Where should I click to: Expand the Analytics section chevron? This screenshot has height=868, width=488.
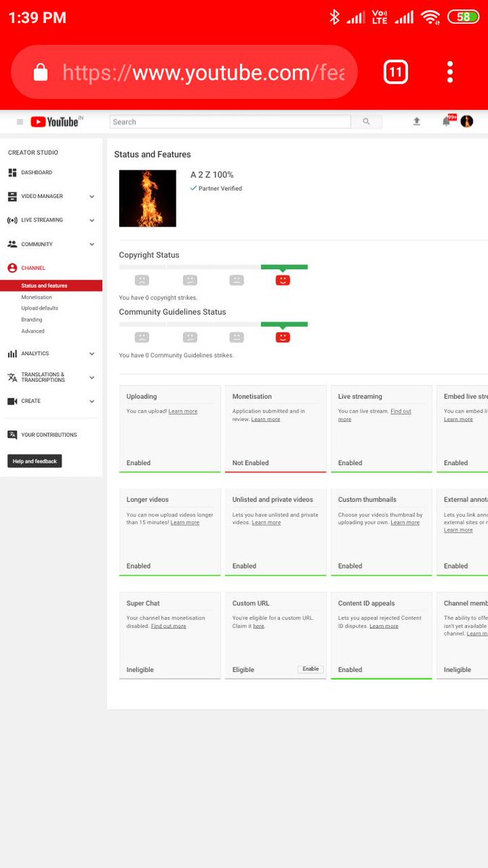pos(92,354)
